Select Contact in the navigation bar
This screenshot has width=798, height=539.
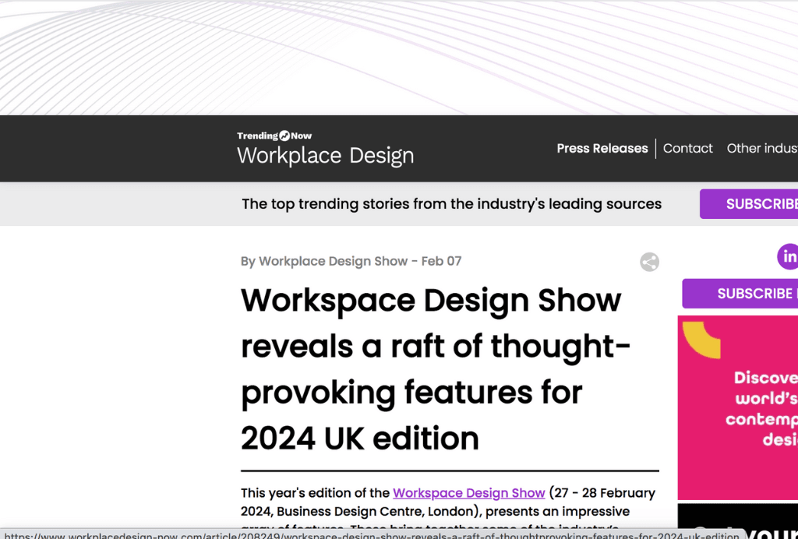click(687, 149)
